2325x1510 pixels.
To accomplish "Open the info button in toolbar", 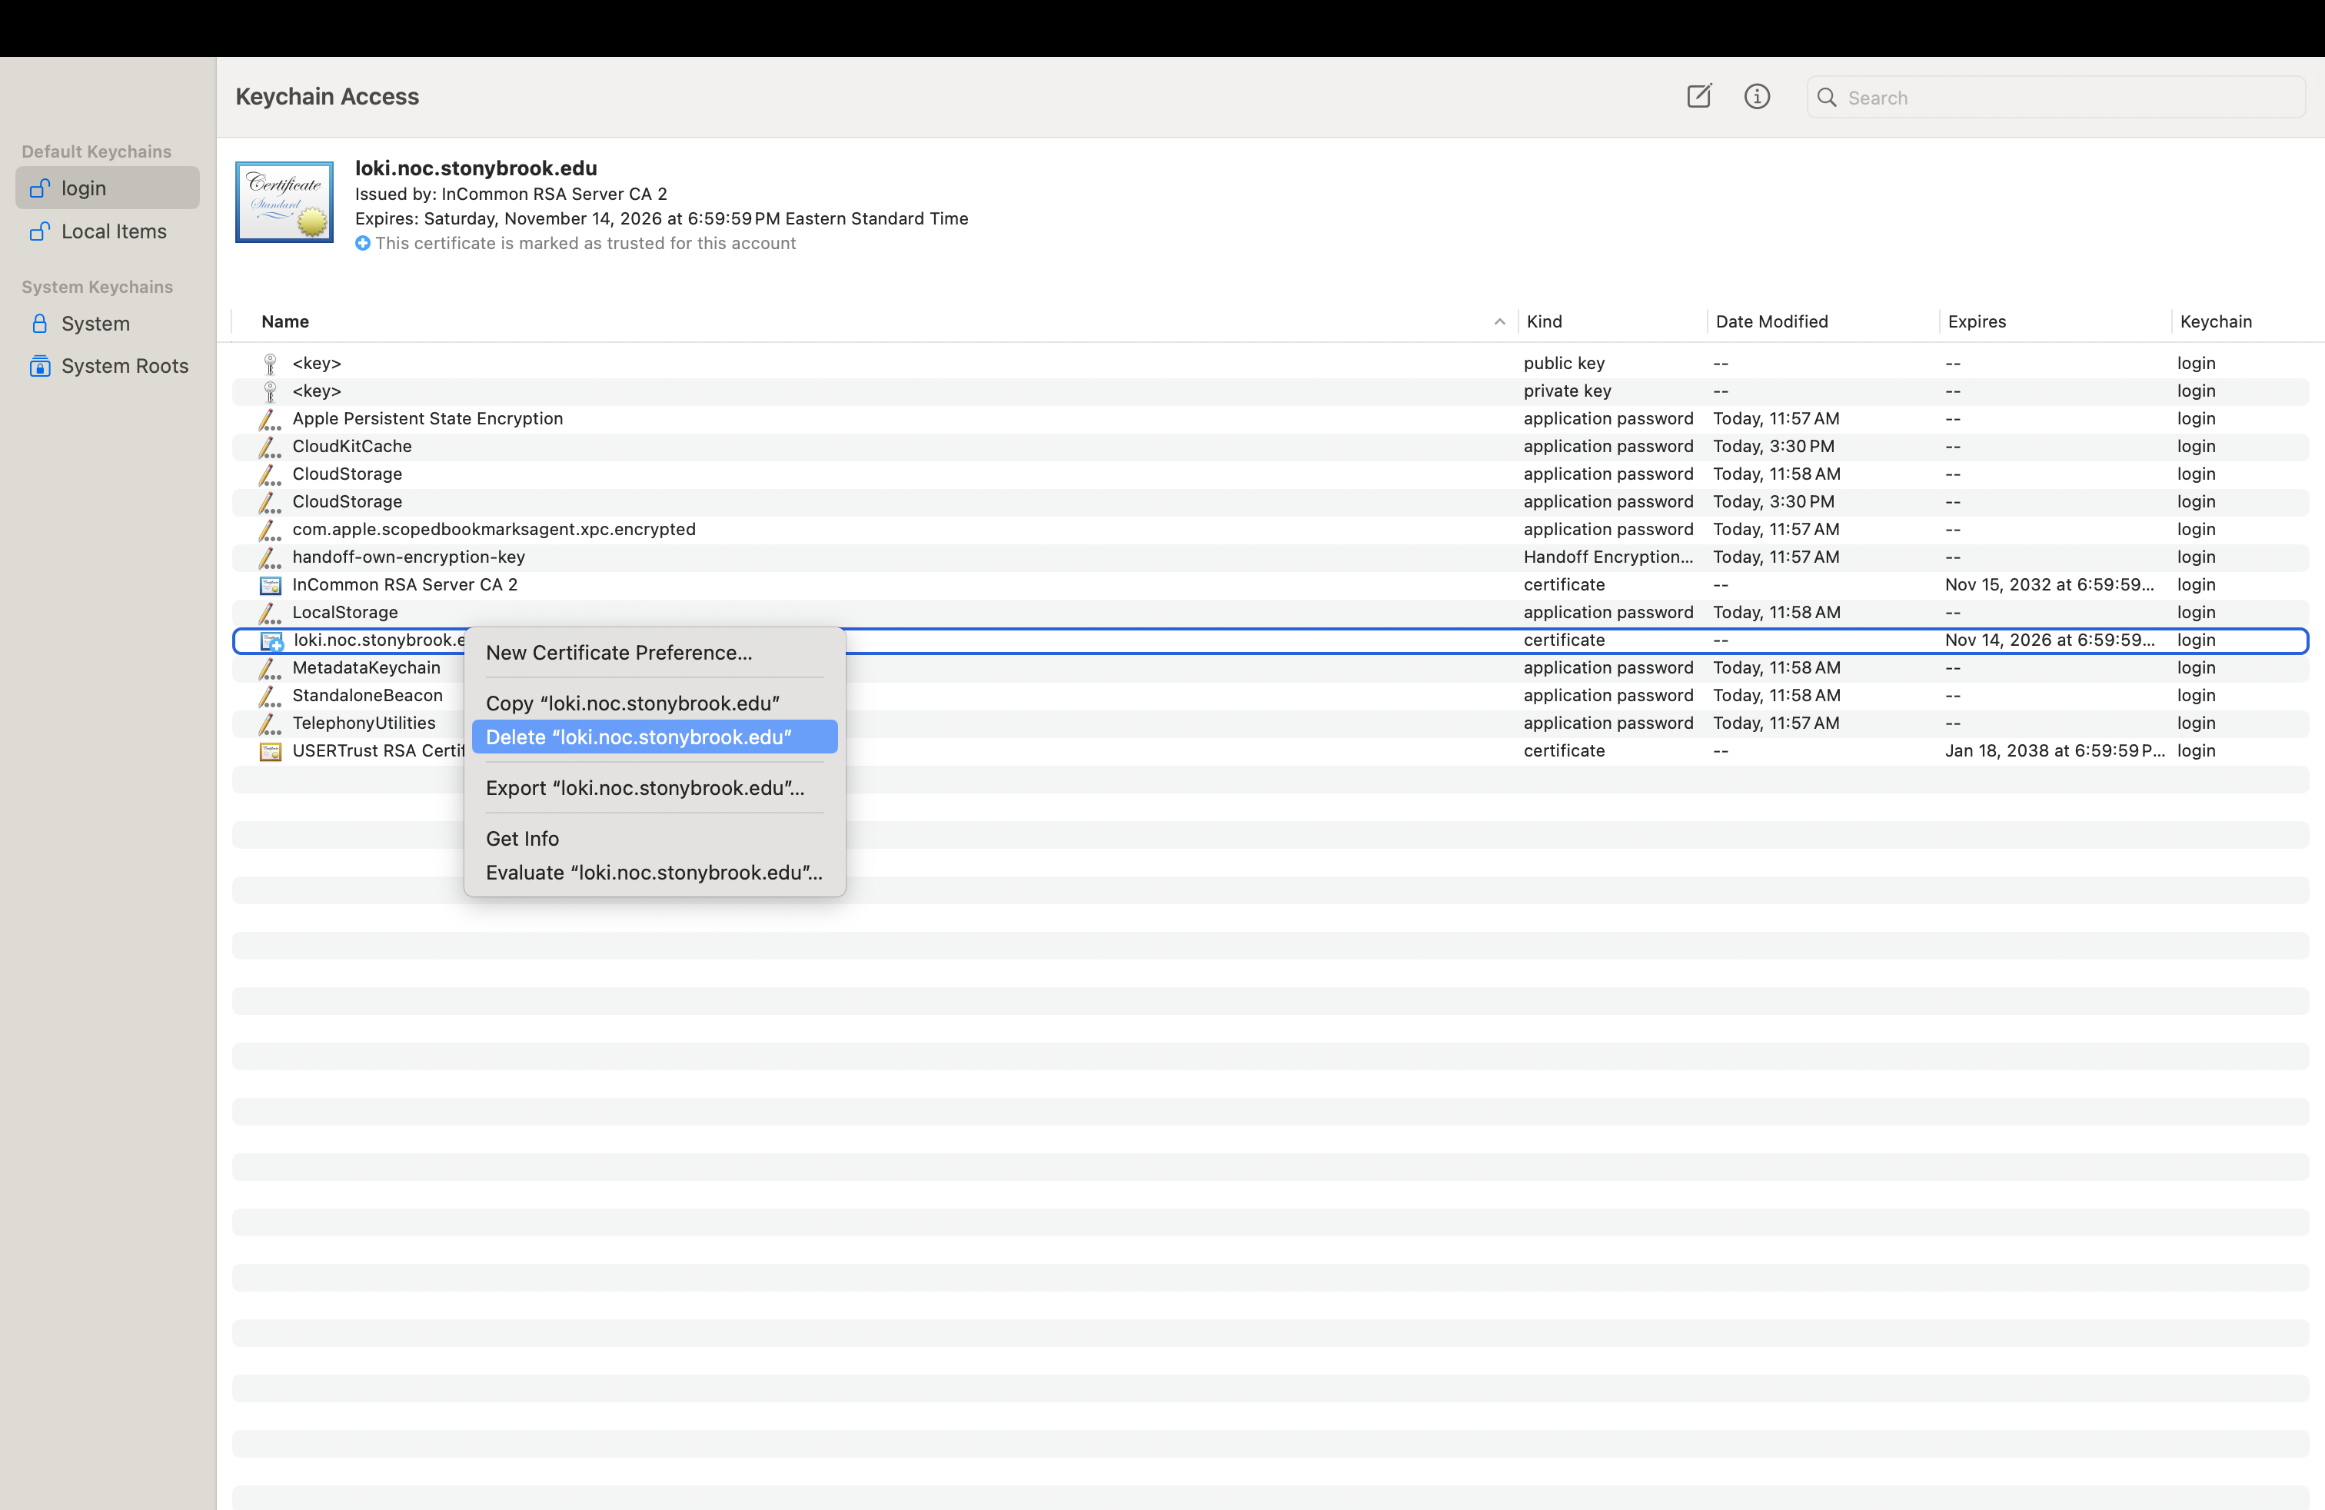I will tap(1757, 95).
